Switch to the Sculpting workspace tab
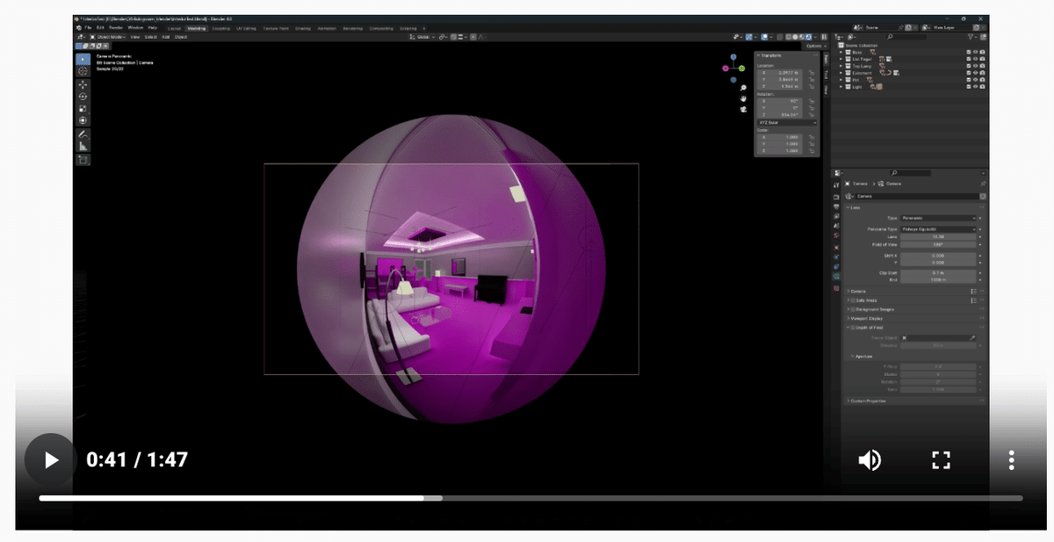Image resolution: width=1054 pixels, height=542 pixels. coord(220,27)
